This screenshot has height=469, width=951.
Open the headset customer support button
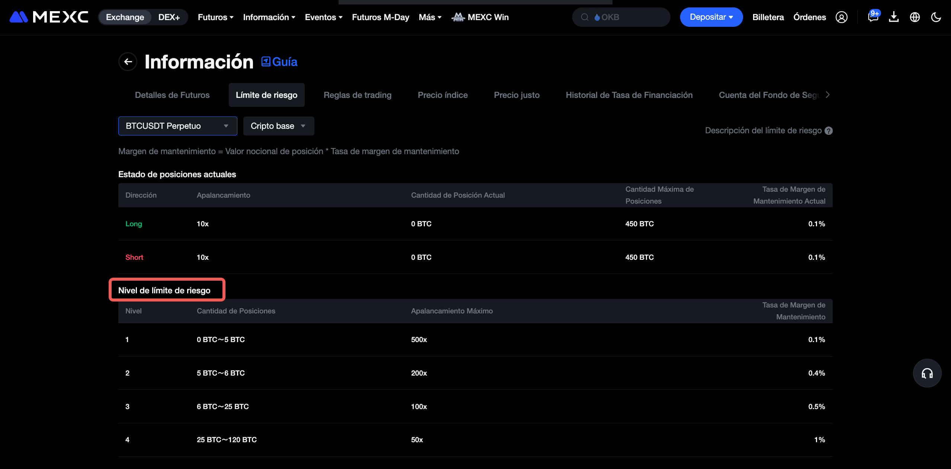(x=927, y=373)
